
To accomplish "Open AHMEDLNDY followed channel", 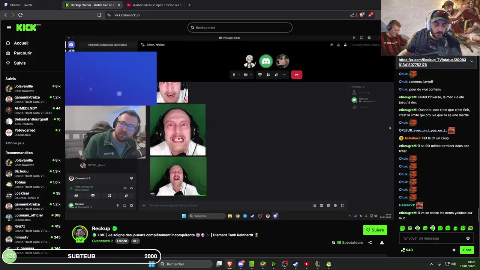I will click(33, 110).
